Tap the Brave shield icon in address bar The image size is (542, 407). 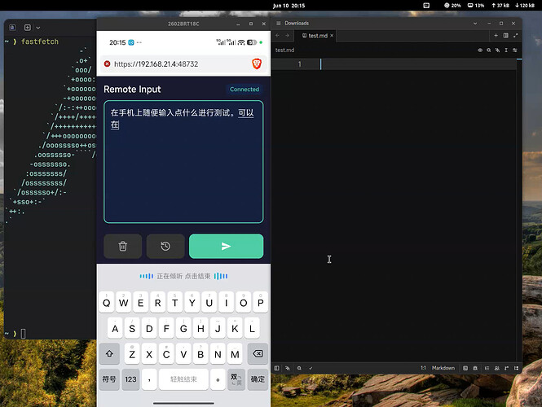tap(257, 63)
